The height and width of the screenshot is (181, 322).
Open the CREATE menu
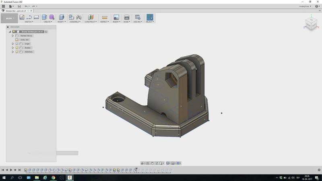pyautogui.click(x=48, y=22)
